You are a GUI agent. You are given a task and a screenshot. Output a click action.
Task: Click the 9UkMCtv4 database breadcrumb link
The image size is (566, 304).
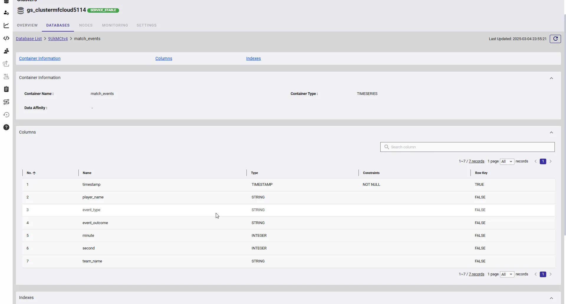point(58,39)
